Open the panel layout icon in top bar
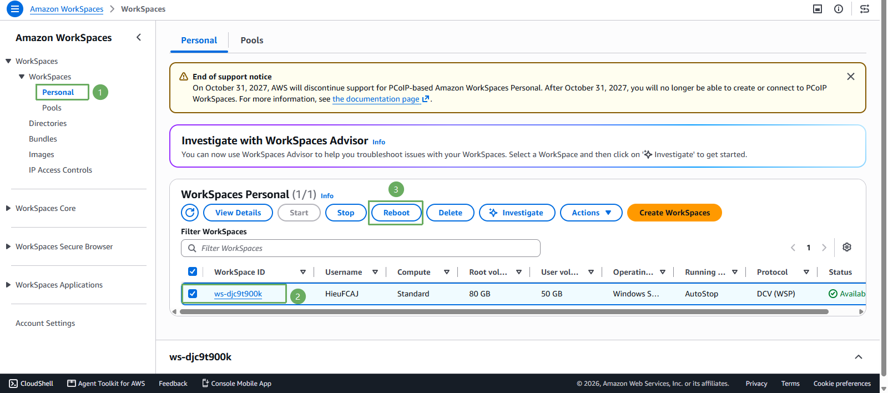Viewport: 888px width, 393px height. pyautogui.click(x=818, y=9)
